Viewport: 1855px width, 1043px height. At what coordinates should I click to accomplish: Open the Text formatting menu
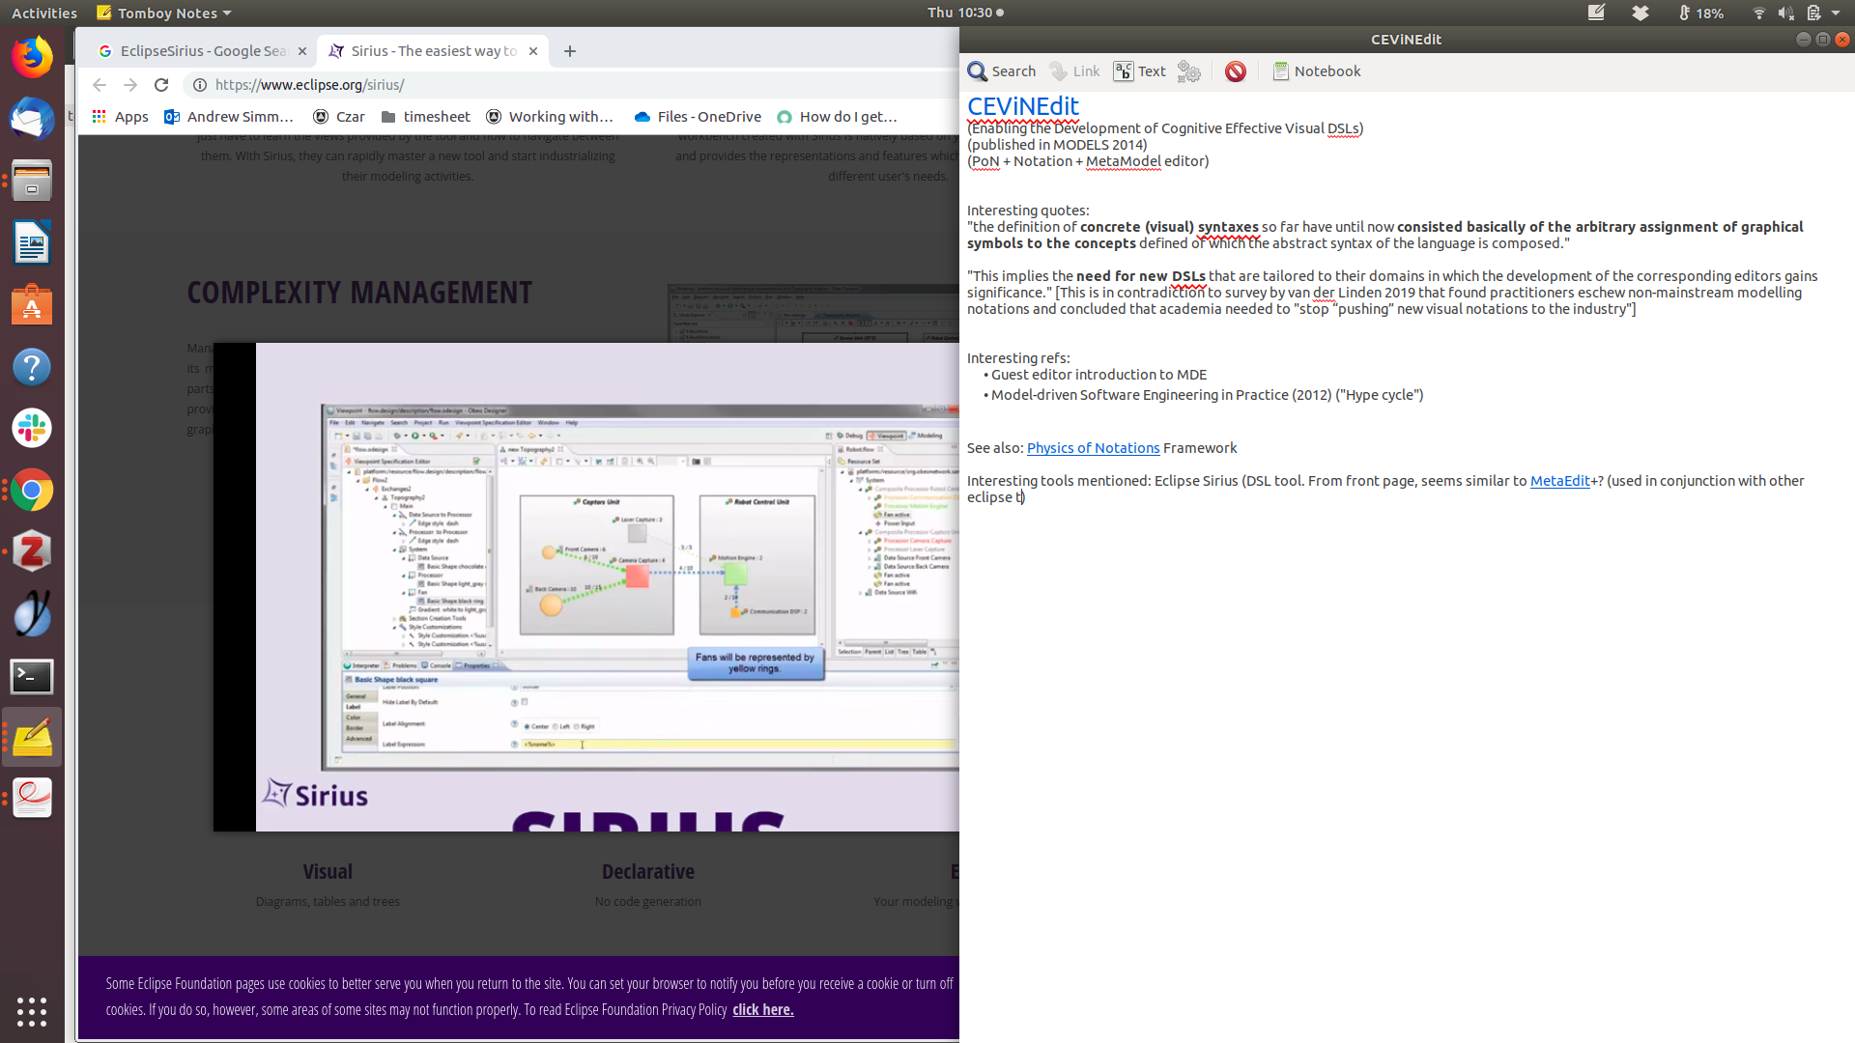pyautogui.click(x=1140, y=71)
